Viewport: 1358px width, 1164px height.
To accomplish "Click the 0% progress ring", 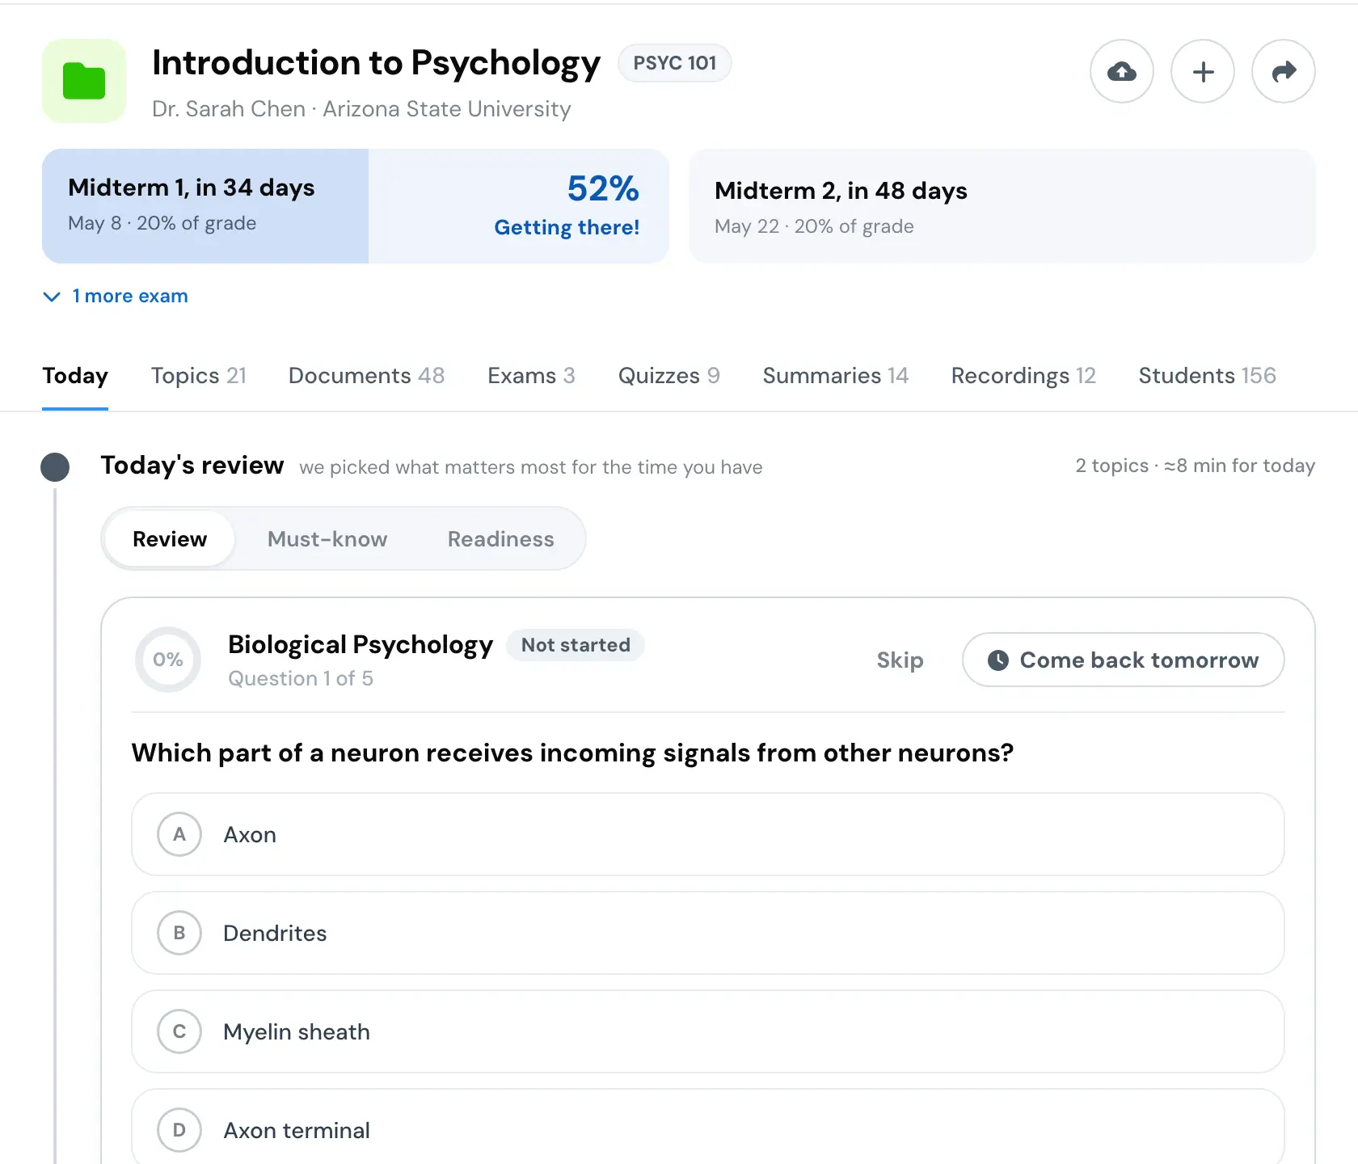I will pos(168,660).
